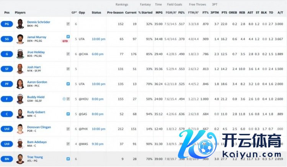Click the MPG column header
The width and height of the screenshot is (287, 167).
[x=159, y=13]
